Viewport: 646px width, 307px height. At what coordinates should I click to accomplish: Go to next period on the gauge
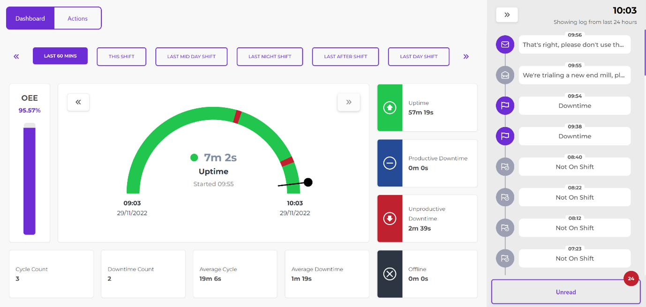coord(349,102)
